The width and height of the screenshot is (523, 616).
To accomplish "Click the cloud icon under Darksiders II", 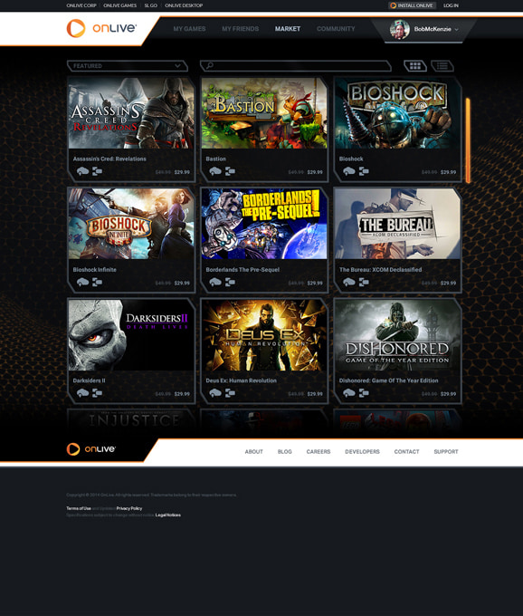I will click(x=82, y=393).
